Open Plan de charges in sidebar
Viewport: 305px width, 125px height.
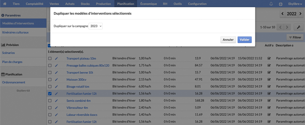point(23,62)
